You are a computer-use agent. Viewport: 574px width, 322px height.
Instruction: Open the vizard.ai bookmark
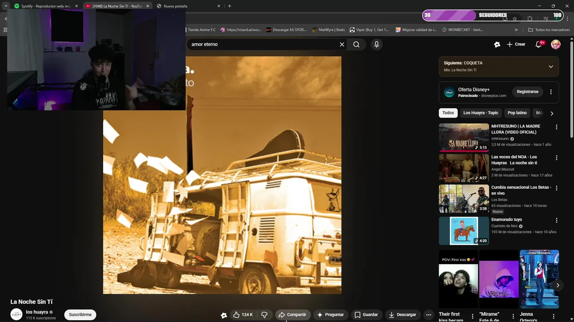click(x=241, y=30)
